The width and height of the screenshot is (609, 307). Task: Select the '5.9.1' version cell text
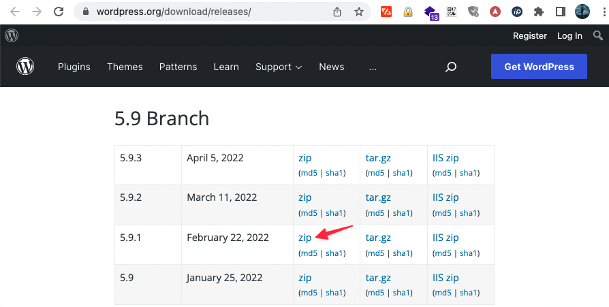pyautogui.click(x=131, y=238)
